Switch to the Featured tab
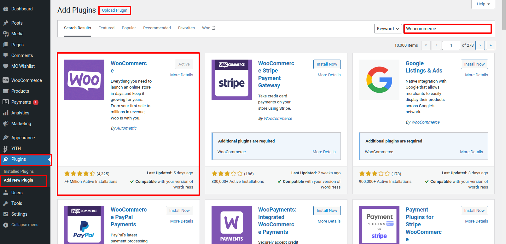Image resolution: width=506 pixels, height=244 pixels. (107, 28)
